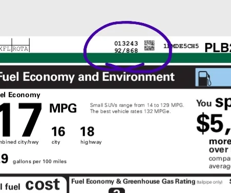Click the PLB code at top right
The width and height of the screenshot is (231, 193).
click(218, 48)
